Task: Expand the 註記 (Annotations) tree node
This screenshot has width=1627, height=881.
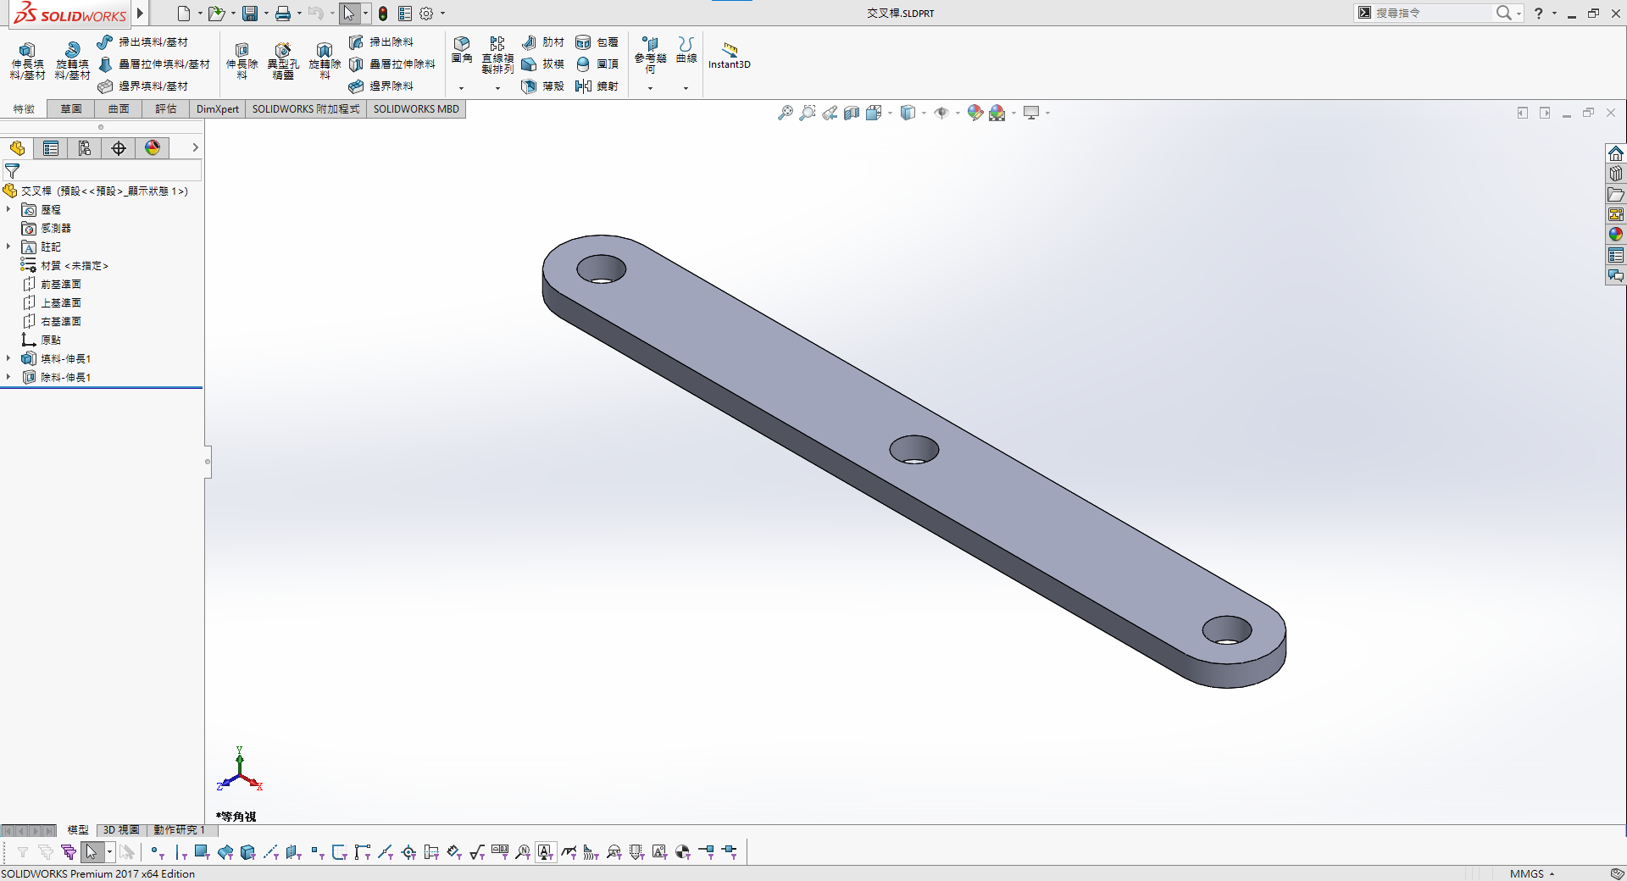Action: click(x=8, y=247)
